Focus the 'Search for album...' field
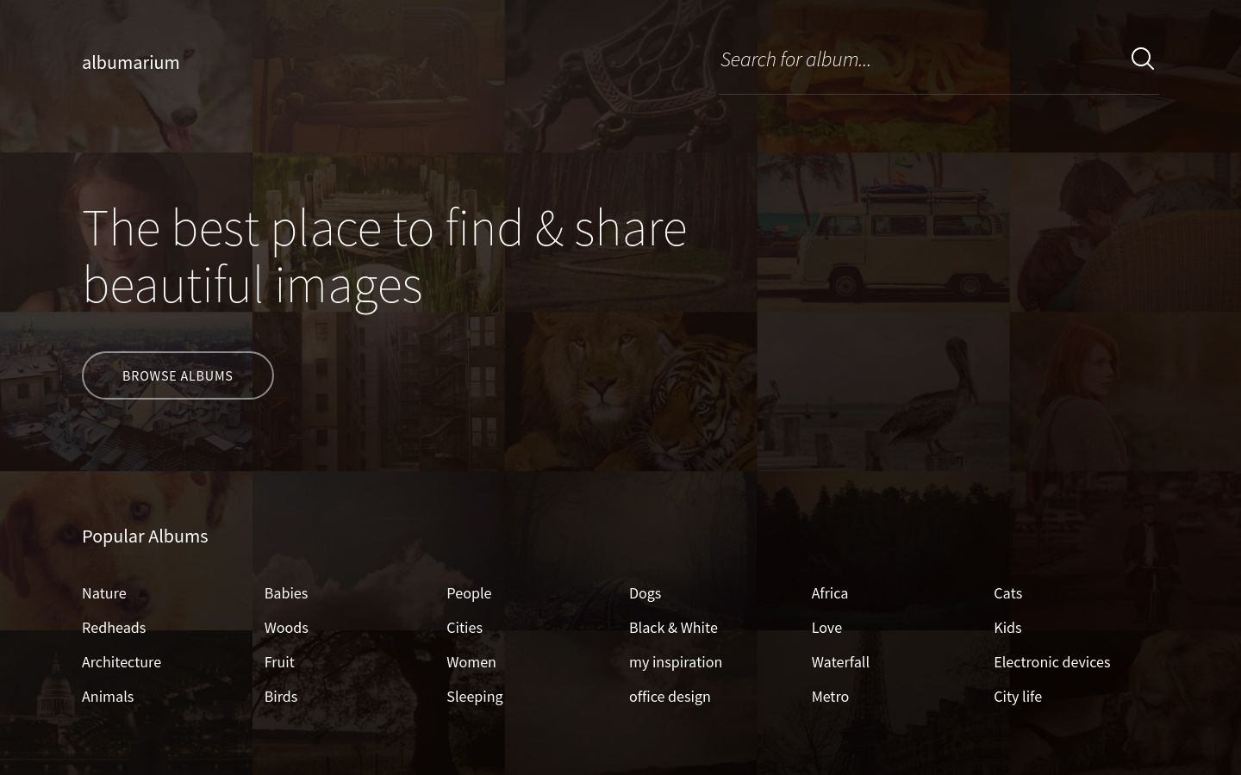1241x775 pixels. 914,59
